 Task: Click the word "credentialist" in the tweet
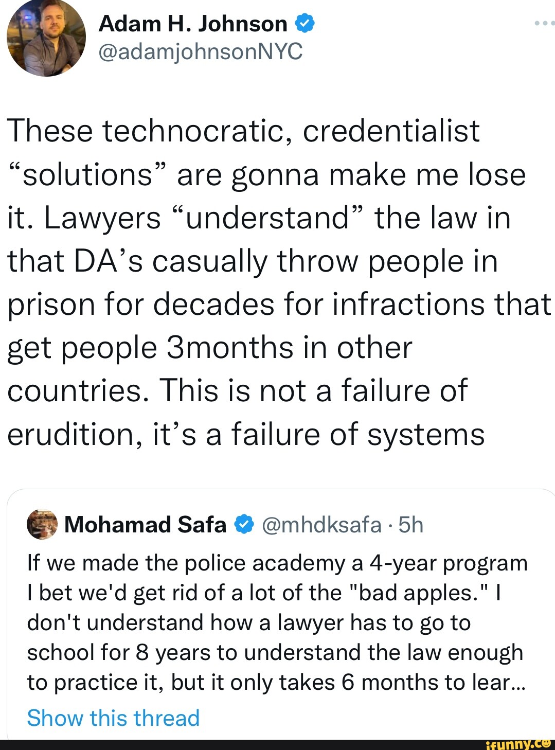pos(391,131)
